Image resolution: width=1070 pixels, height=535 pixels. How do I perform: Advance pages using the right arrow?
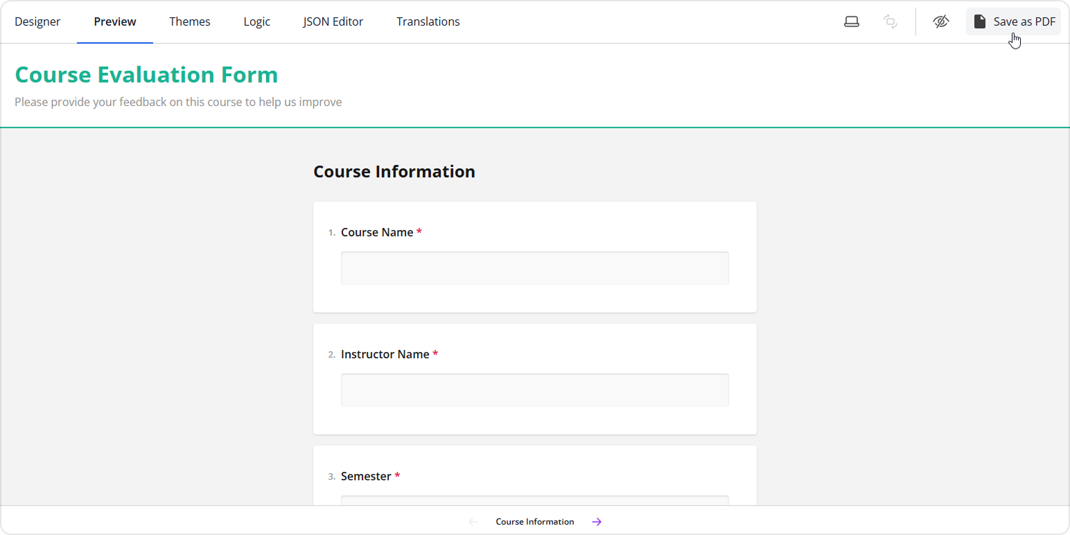(x=597, y=521)
